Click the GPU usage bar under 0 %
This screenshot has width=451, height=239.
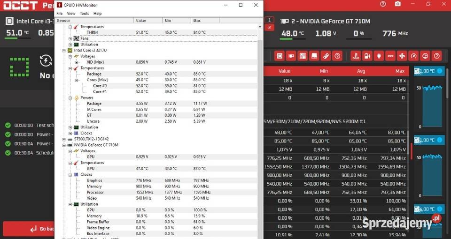coord(358,39)
